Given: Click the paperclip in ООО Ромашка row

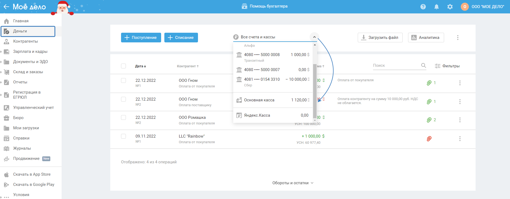Looking at the screenshot, I should coord(429,120).
